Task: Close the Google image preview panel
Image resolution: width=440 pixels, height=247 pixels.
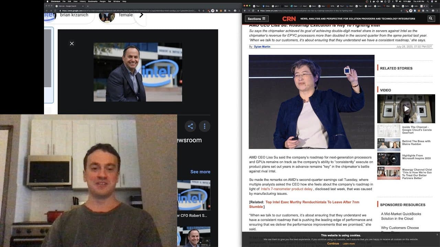Action: pyautogui.click(x=72, y=44)
